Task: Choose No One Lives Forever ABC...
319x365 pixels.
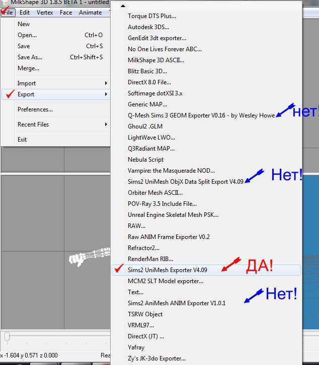Action: [x=206, y=49]
